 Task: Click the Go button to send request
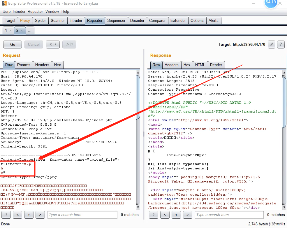13,44
